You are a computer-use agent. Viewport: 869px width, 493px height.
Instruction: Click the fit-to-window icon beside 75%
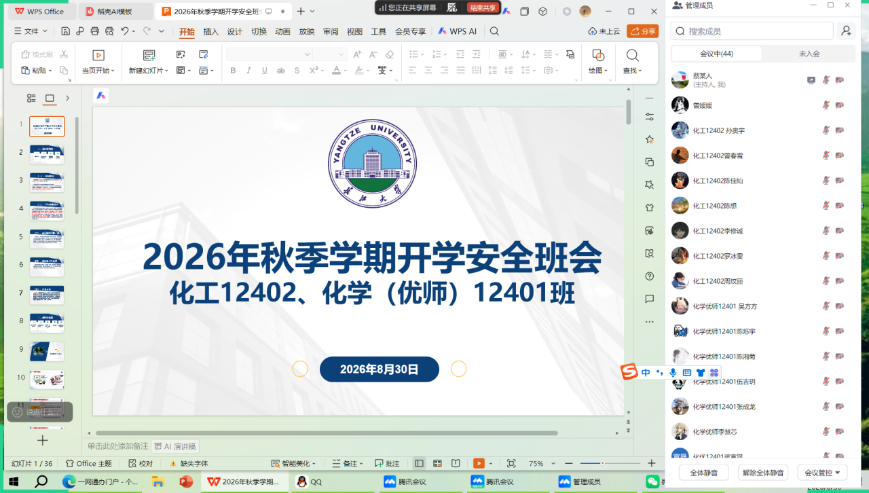[511, 463]
